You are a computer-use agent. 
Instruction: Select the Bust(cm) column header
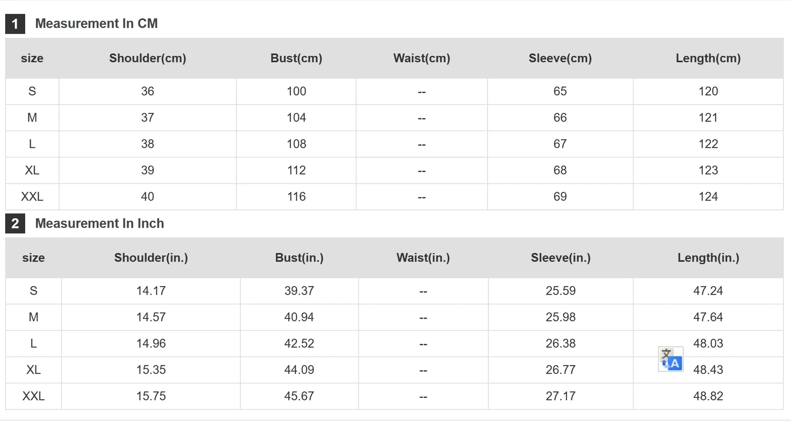(x=296, y=58)
